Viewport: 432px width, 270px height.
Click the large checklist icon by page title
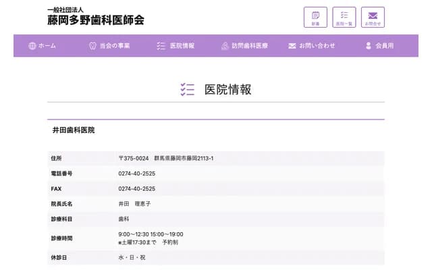[187, 89]
